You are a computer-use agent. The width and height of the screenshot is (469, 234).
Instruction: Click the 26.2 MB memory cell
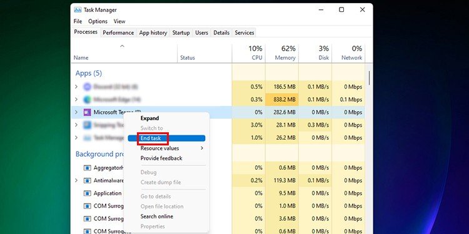point(282,138)
